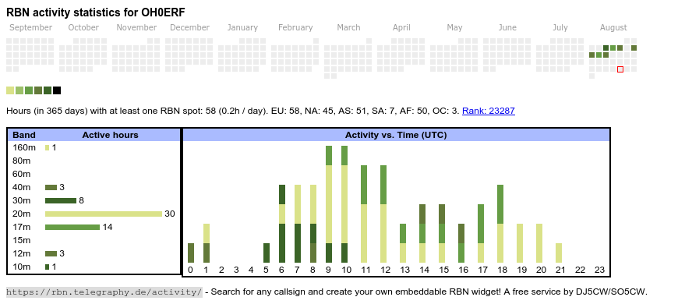Click the 30m active hours bar
Screen dimensions: 678x304
(61, 200)
